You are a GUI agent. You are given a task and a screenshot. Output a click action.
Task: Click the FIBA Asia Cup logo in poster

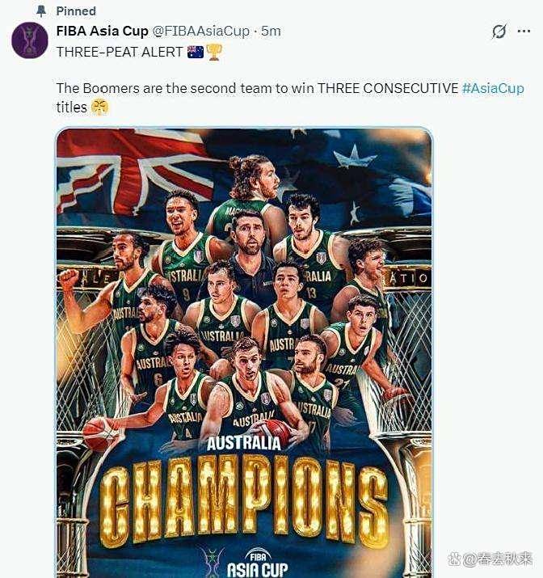coord(245,562)
